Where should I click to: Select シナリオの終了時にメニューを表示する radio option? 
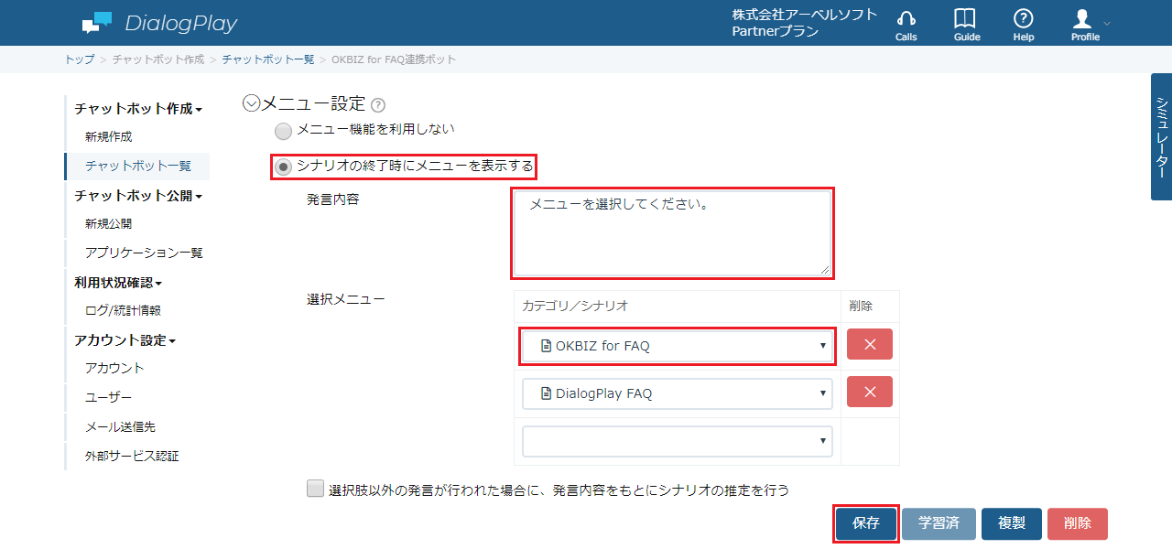(x=284, y=167)
